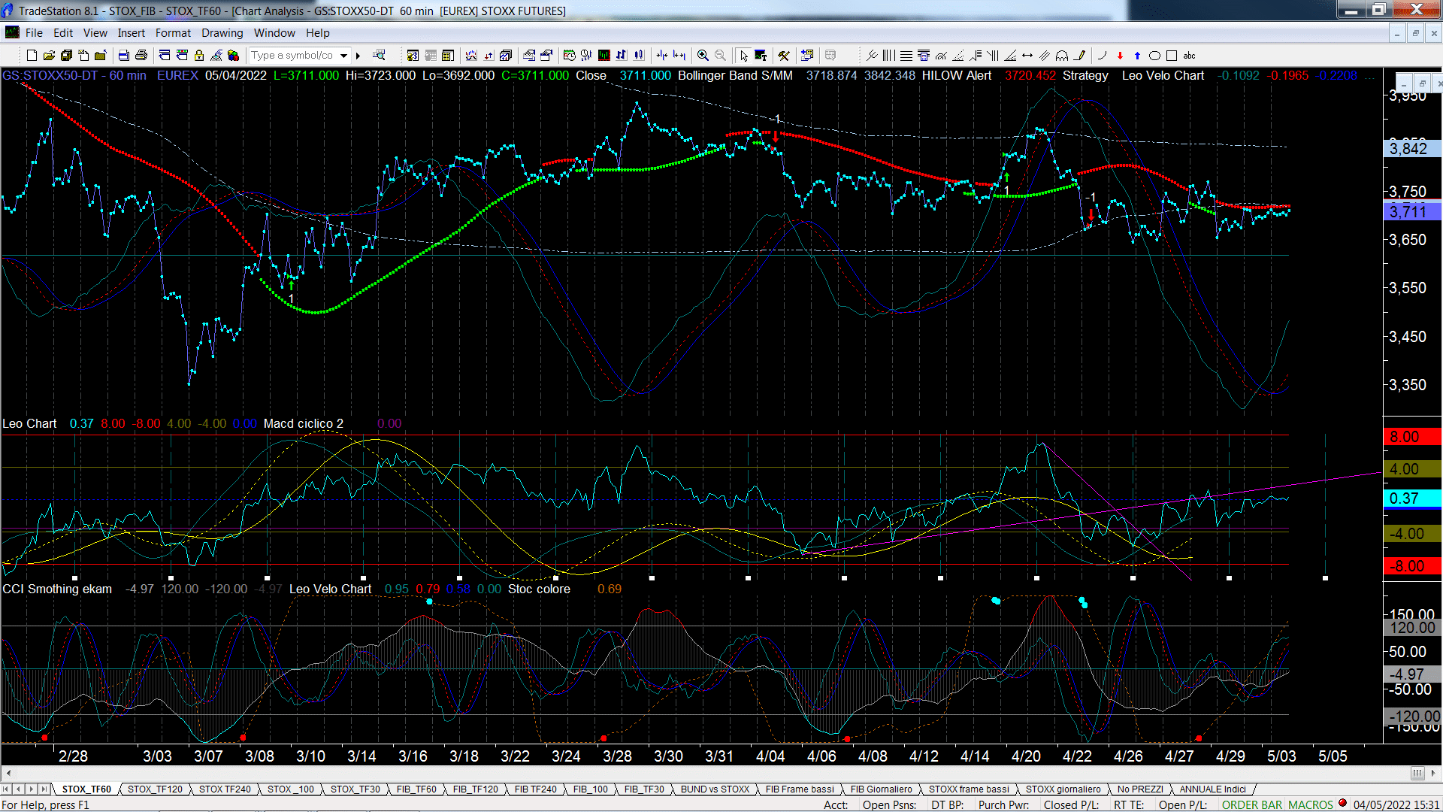Select the ellipse drawing tool
Image resolution: width=1443 pixels, height=812 pixels.
tap(1154, 55)
